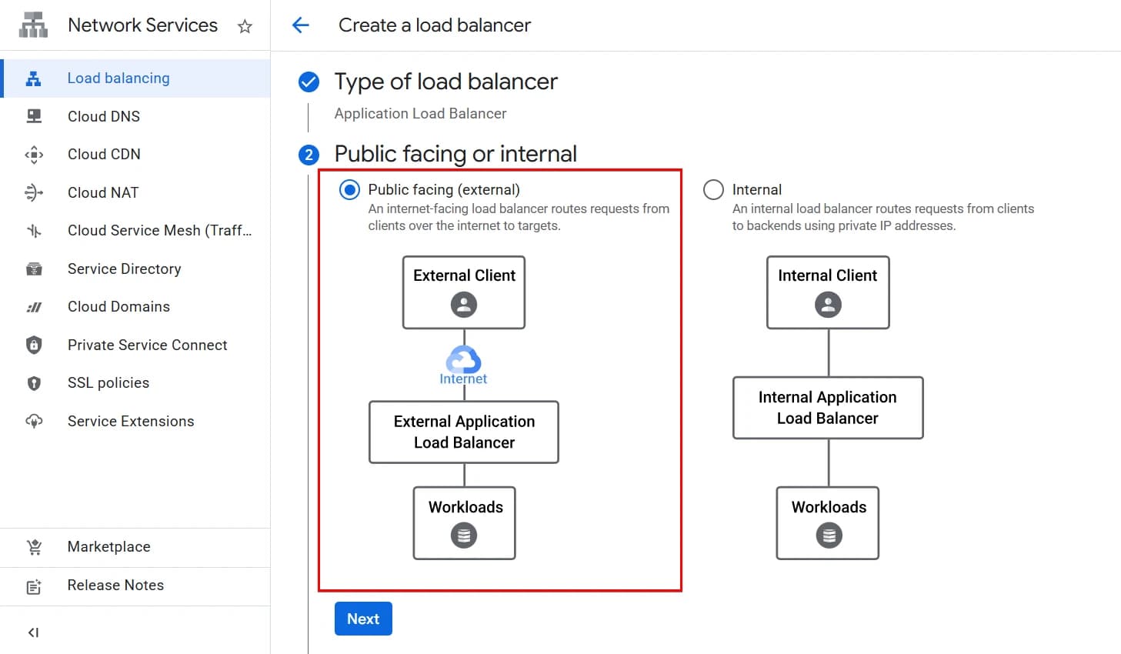Screen dimensions: 1121x654
Task: Click the Service Directory icon
Action: [x=34, y=269]
